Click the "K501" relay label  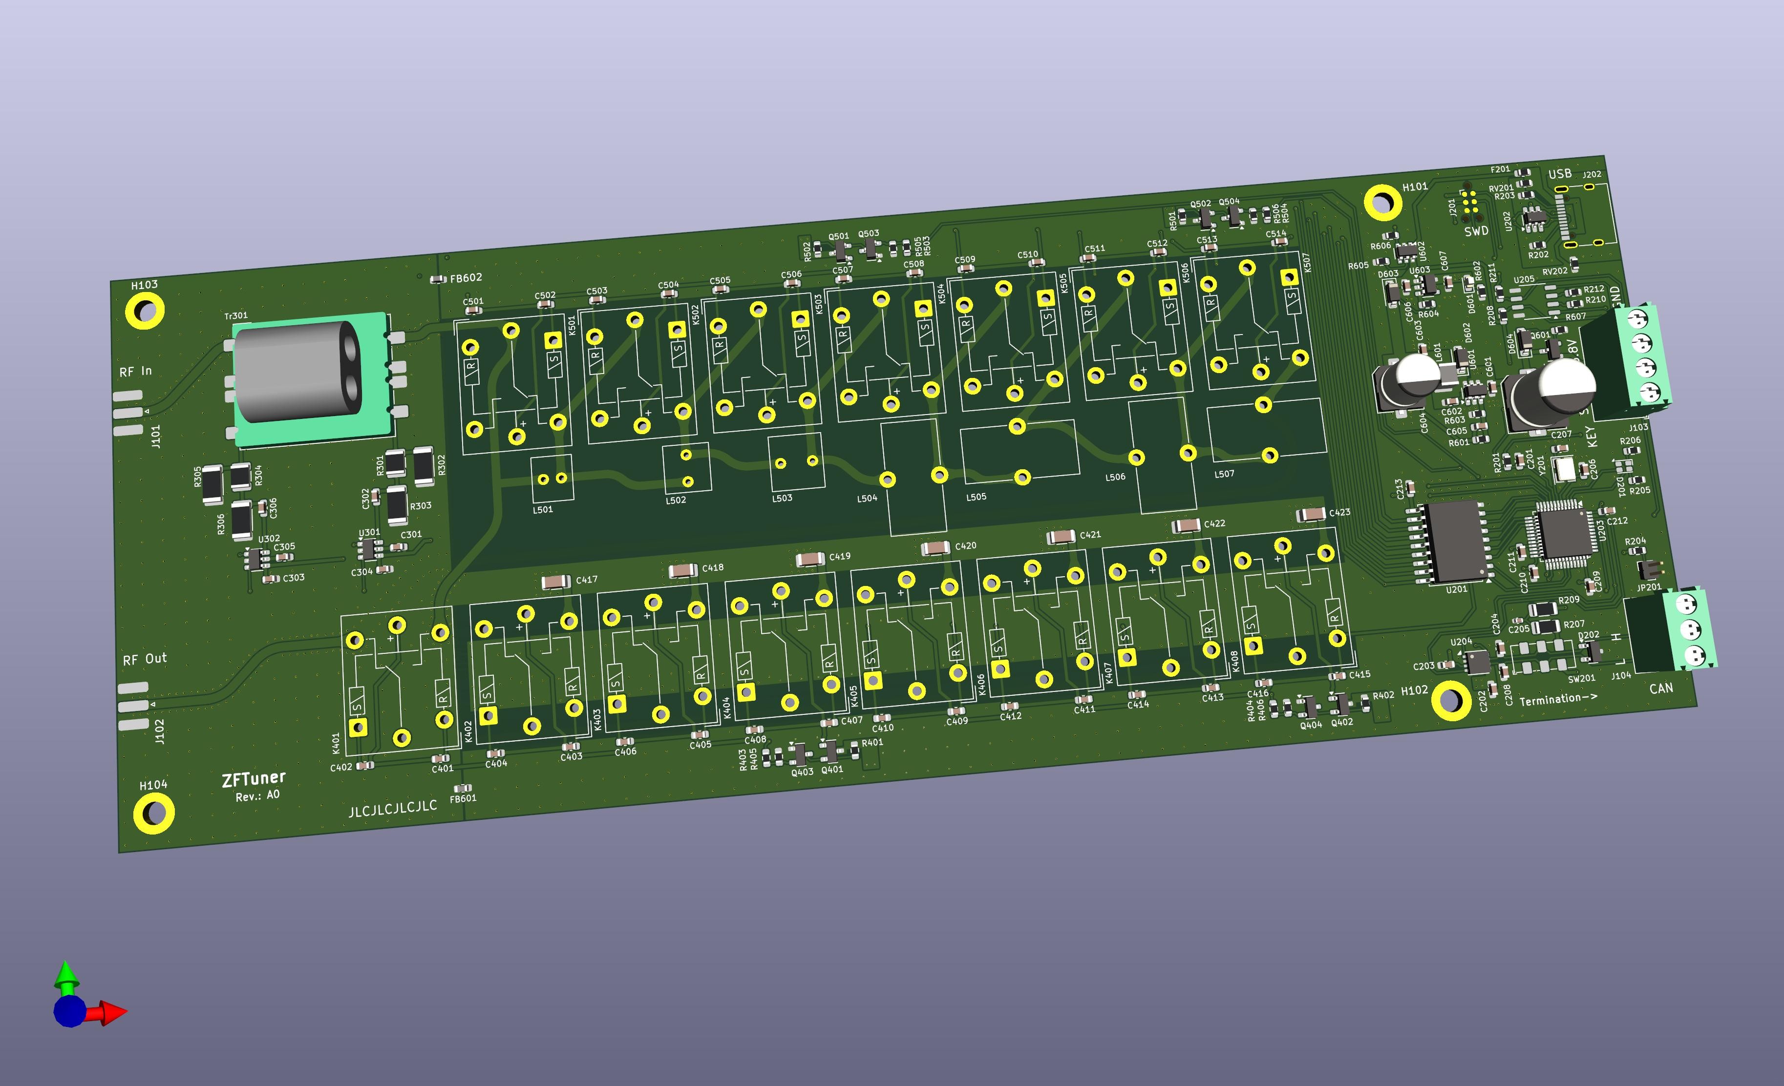(x=572, y=326)
